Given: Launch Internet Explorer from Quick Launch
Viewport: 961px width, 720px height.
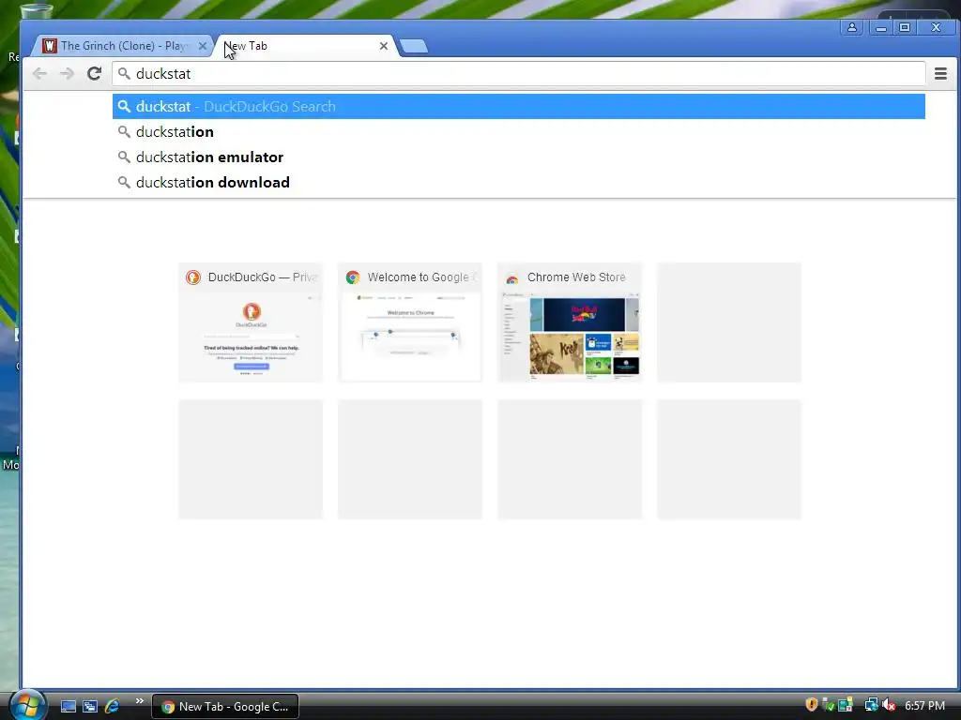Looking at the screenshot, I should click(113, 707).
